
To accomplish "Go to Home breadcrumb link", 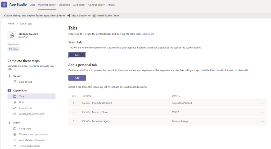I will 11,23.
